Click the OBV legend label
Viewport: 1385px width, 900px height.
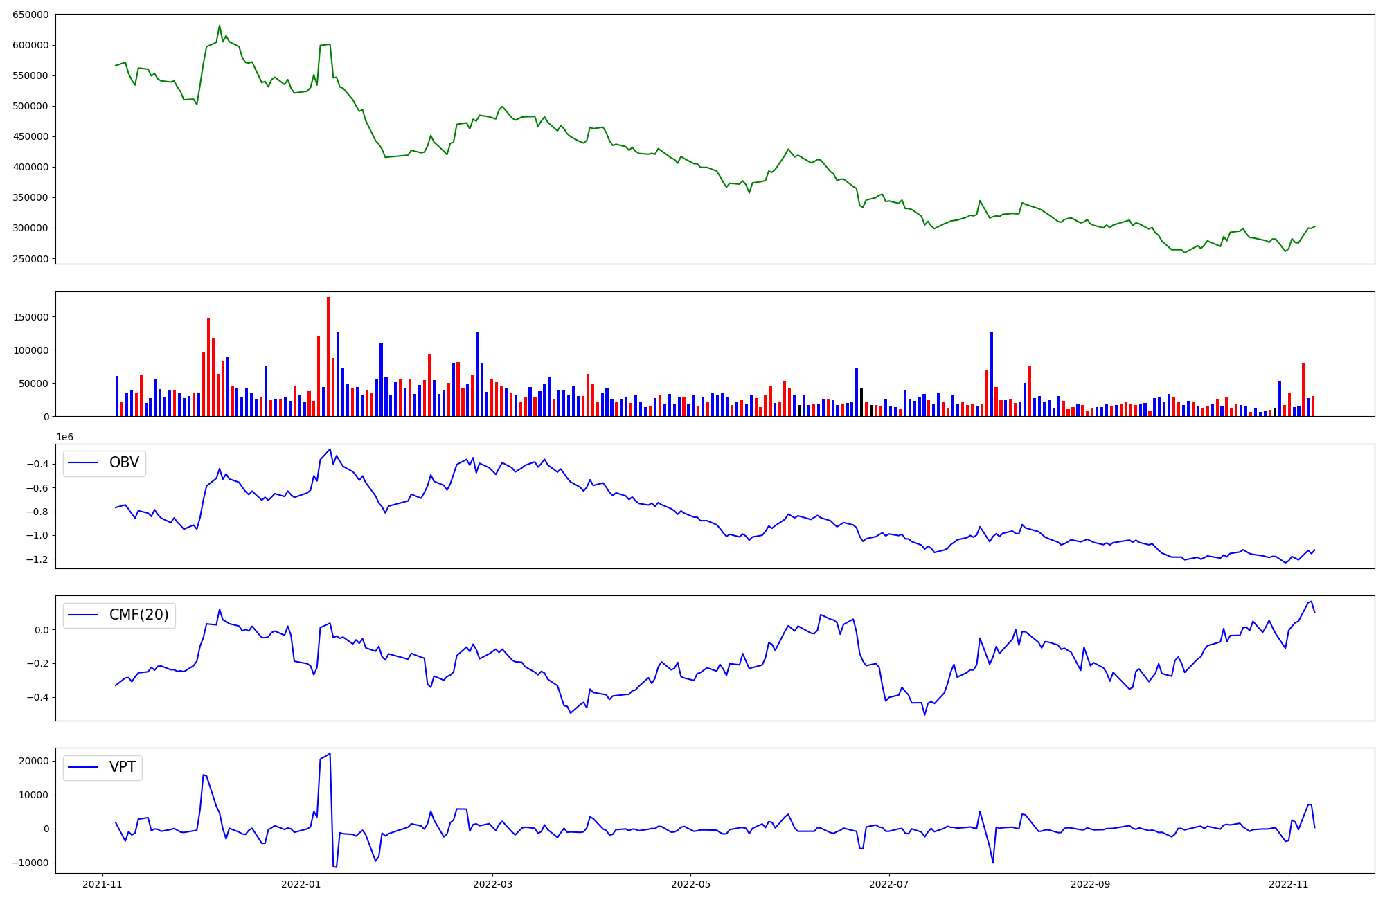(x=124, y=462)
